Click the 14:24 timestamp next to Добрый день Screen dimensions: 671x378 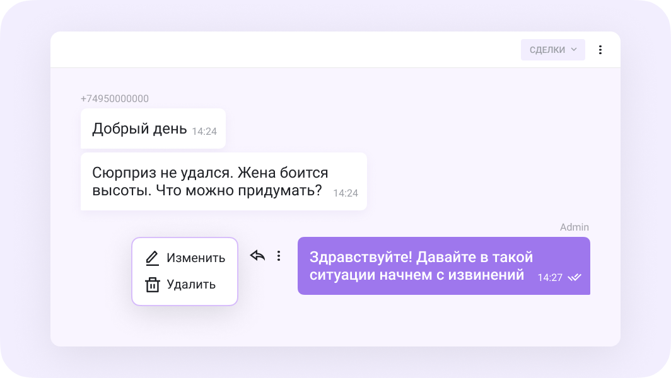tap(204, 131)
